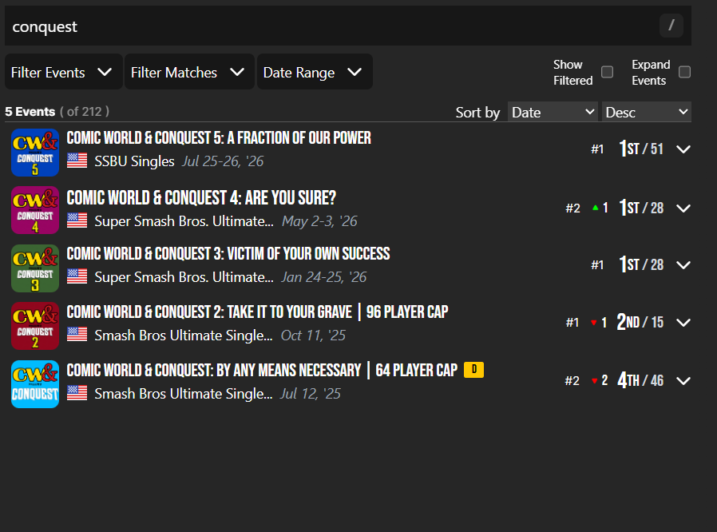Click 'Super Smash Bros. Ultimate...' on Conquest 3 row
The width and height of the screenshot is (717, 532).
(184, 276)
